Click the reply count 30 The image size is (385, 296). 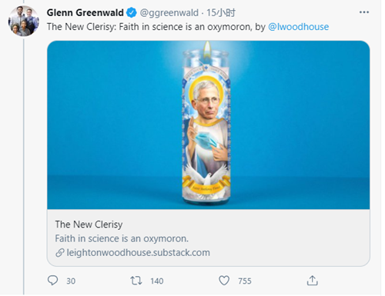pos(71,281)
